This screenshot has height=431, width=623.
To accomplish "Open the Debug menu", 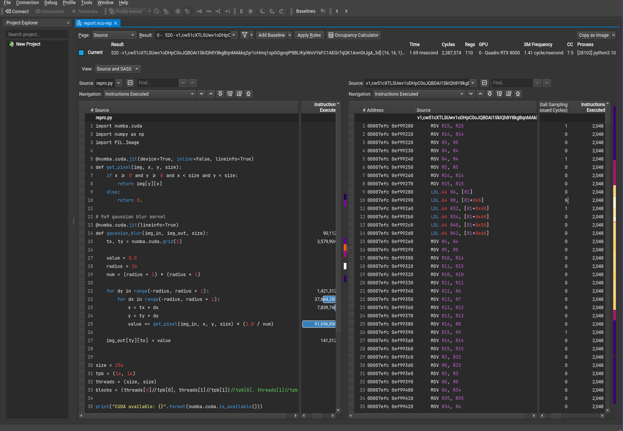I will click(51, 3).
